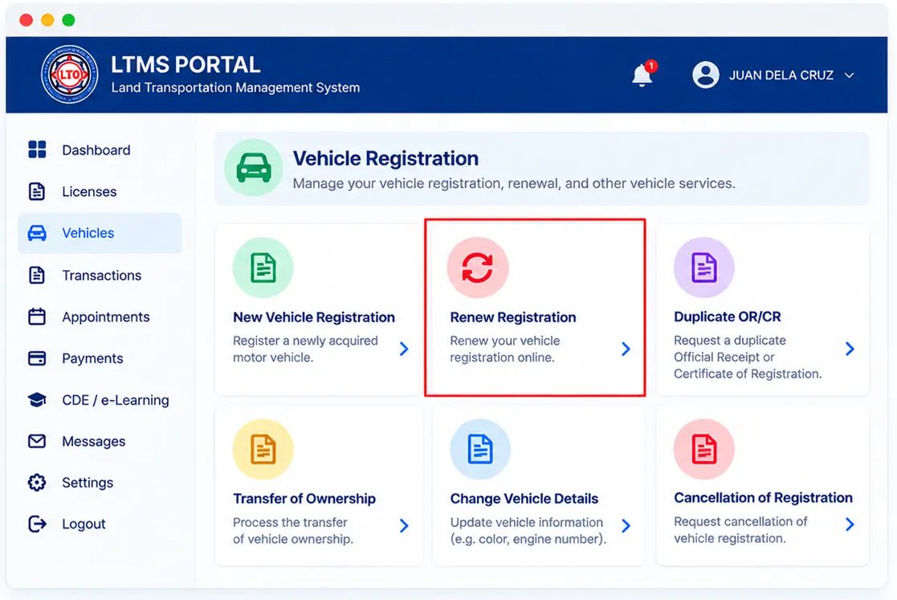This screenshot has height=600, width=897.
Task: Open Duplicate OR/CR via its chevron arrow
Action: pyautogui.click(x=850, y=349)
